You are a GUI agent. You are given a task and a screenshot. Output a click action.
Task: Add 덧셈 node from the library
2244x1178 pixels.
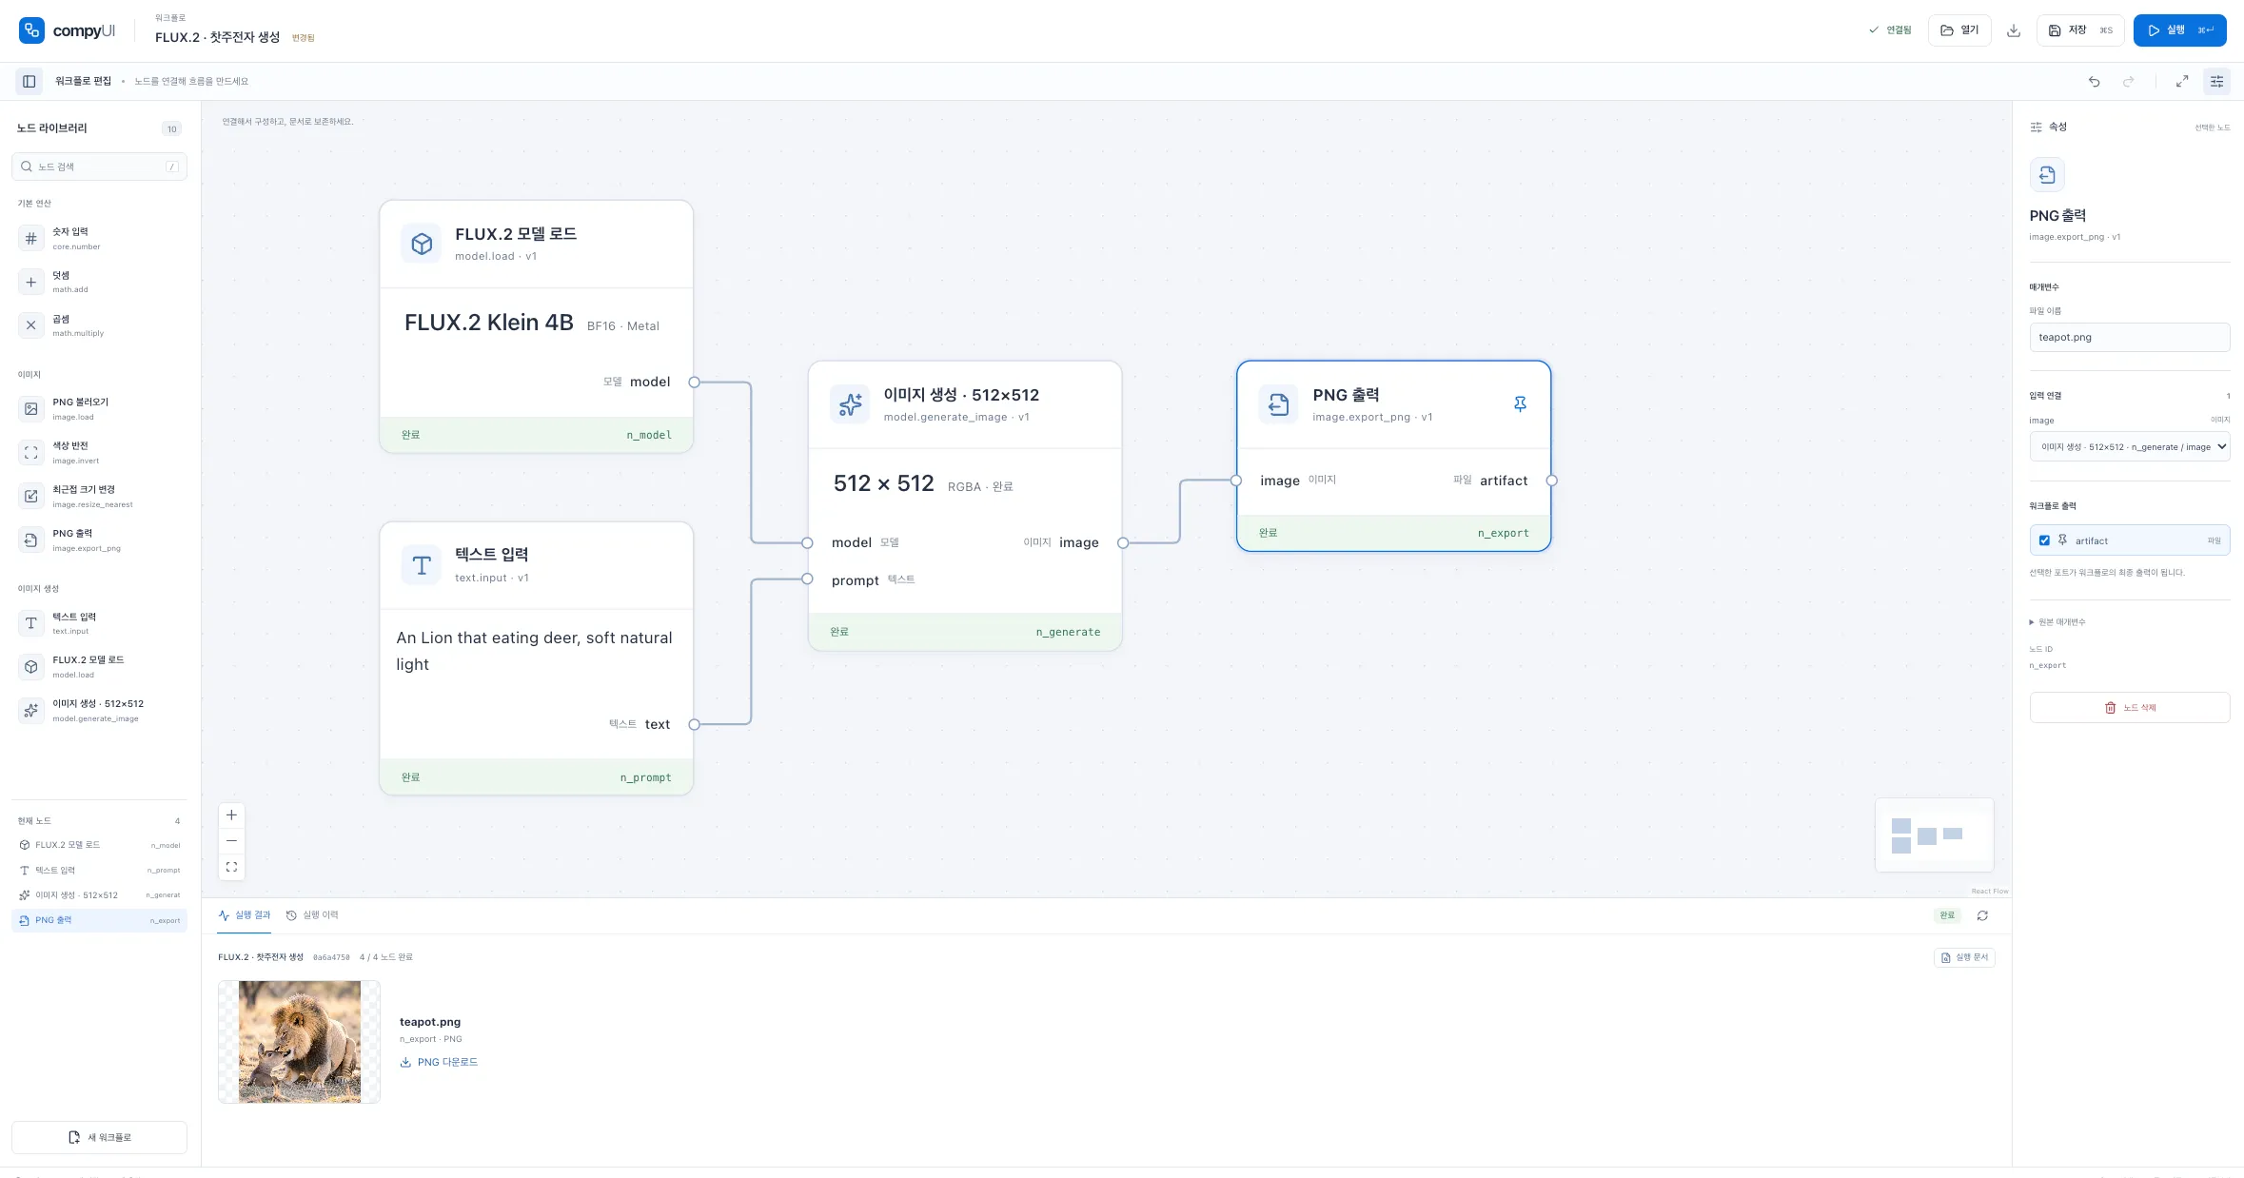coord(100,282)
